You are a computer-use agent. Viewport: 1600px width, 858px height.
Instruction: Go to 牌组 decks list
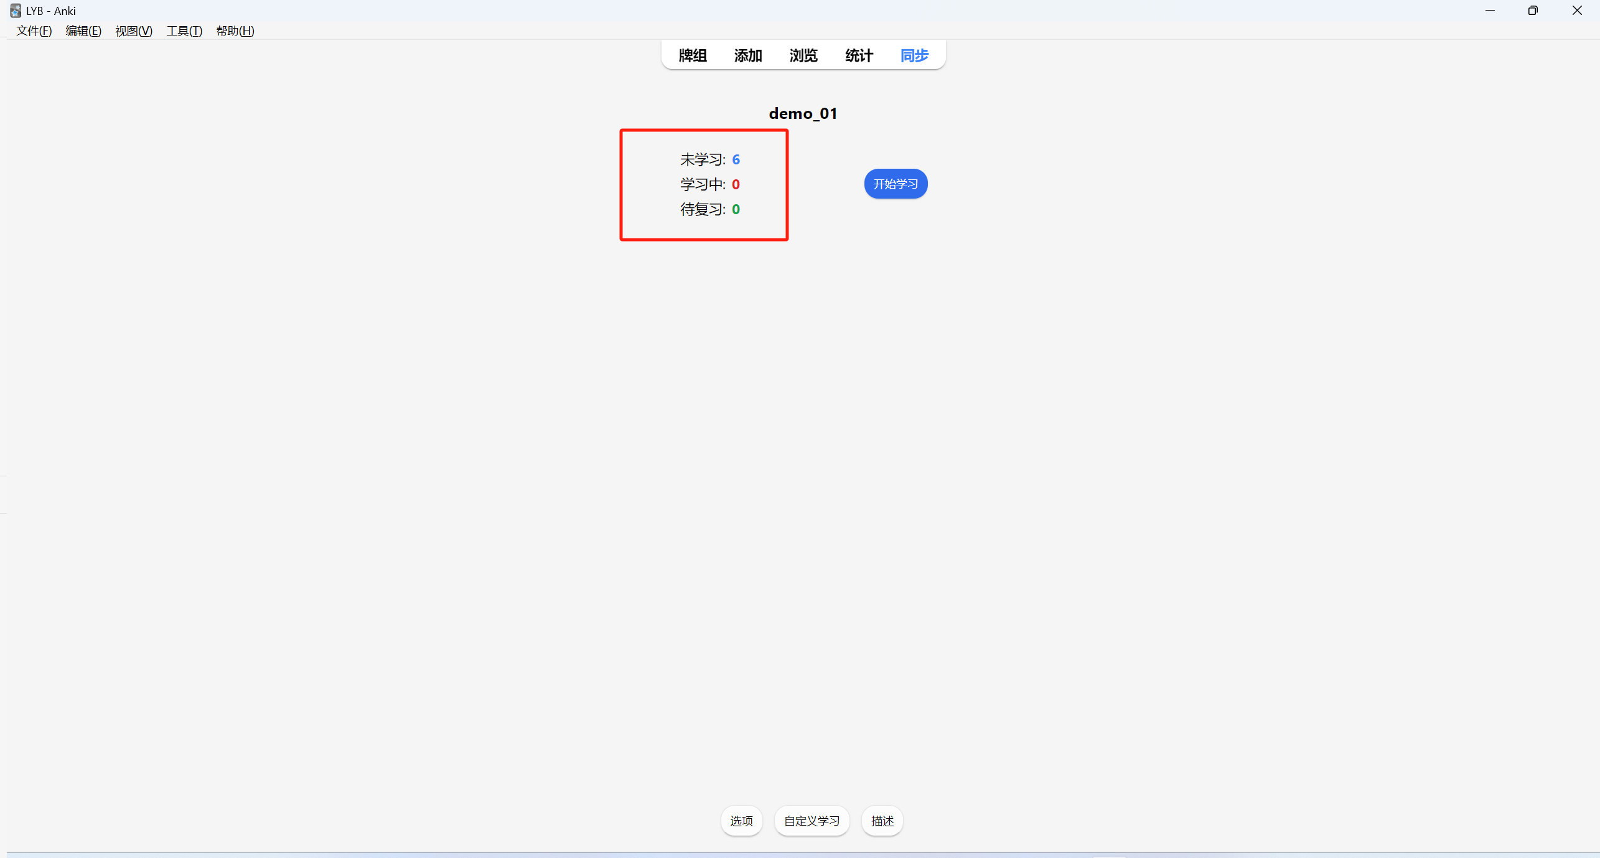pos(693,55)
